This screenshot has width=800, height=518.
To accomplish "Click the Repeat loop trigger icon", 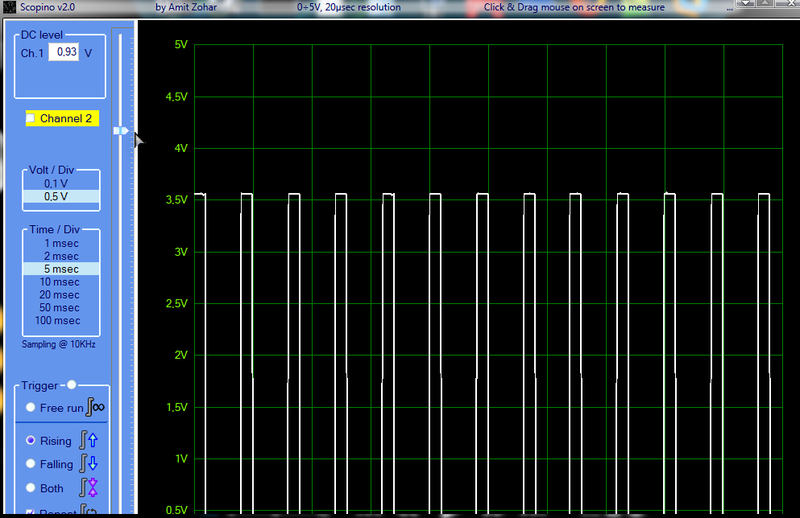I will tap(89, 511).
